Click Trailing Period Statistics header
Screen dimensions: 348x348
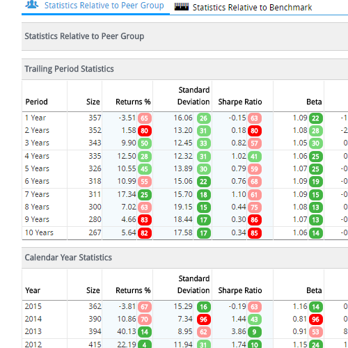(69, 69)
